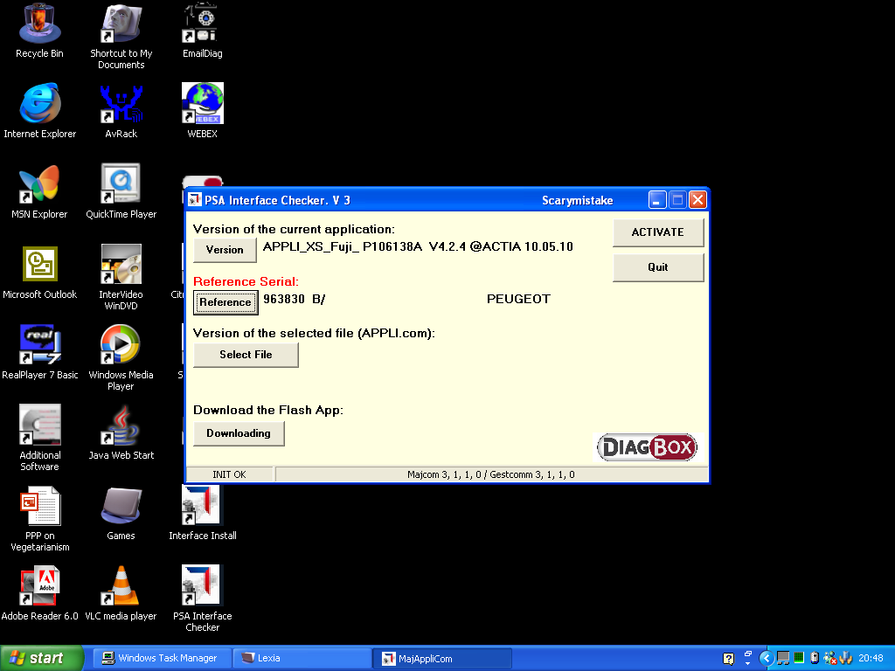Click the Reference button
895x671 pixels.
[x=225, y=302]
